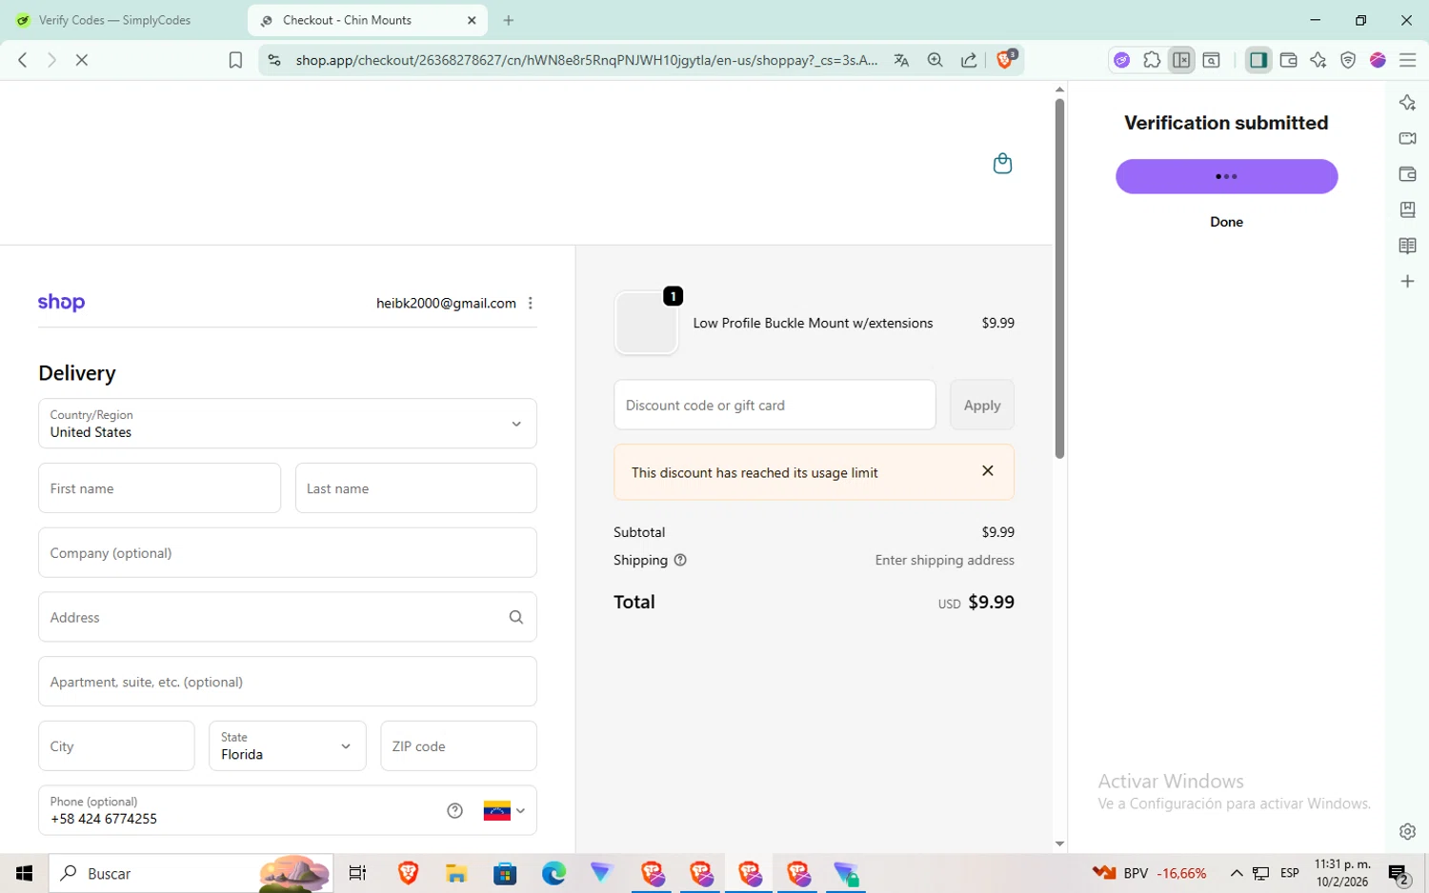
Task: Dismiss the discount usage limit message
Action: [988, 470]
